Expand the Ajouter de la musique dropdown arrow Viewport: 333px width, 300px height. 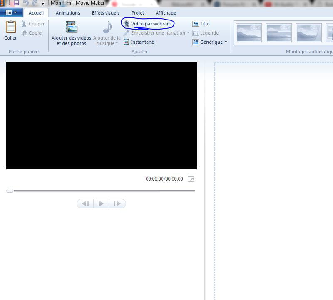(x=117, y=43)
